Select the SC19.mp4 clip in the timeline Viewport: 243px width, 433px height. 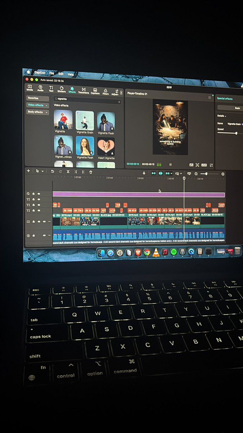137,221
